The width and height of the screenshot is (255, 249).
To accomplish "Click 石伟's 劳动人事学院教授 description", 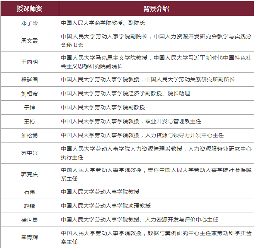I will click(100, 192).
